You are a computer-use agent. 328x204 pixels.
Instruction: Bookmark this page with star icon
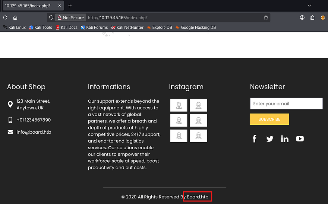point(266,17)
